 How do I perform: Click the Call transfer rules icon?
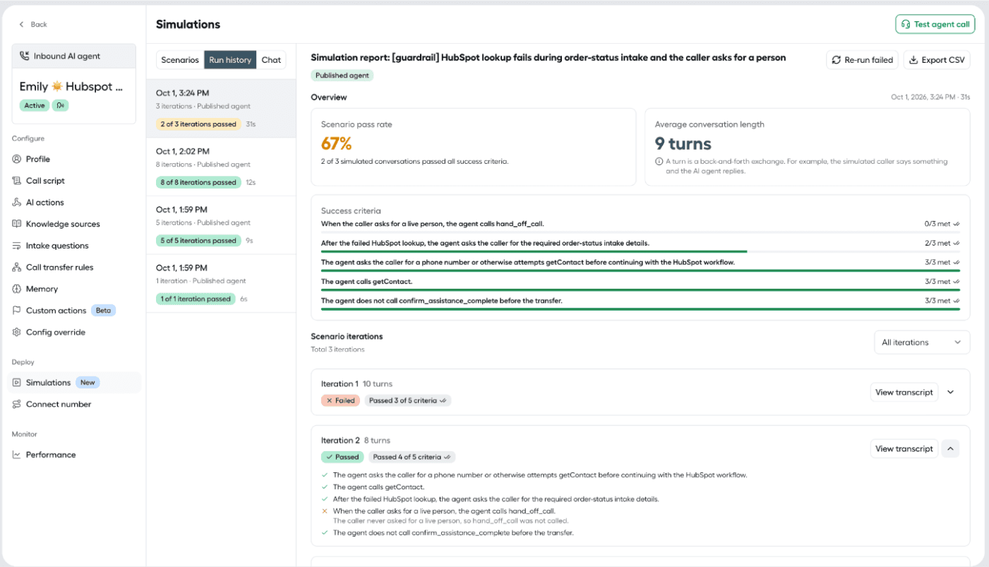17,267
